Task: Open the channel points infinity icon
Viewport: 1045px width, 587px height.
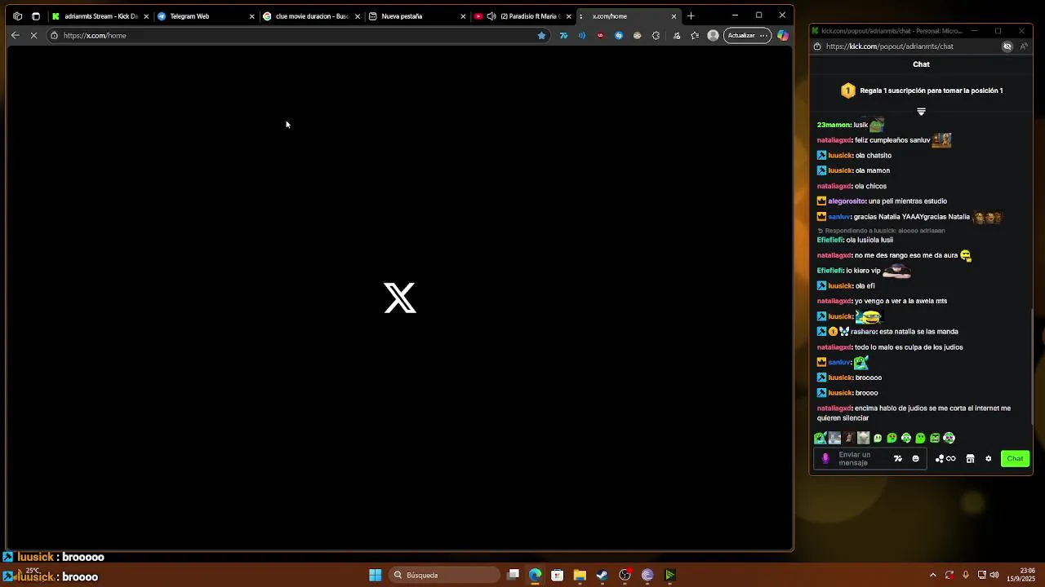Action: pyautogui.click(x=945, y=459)
